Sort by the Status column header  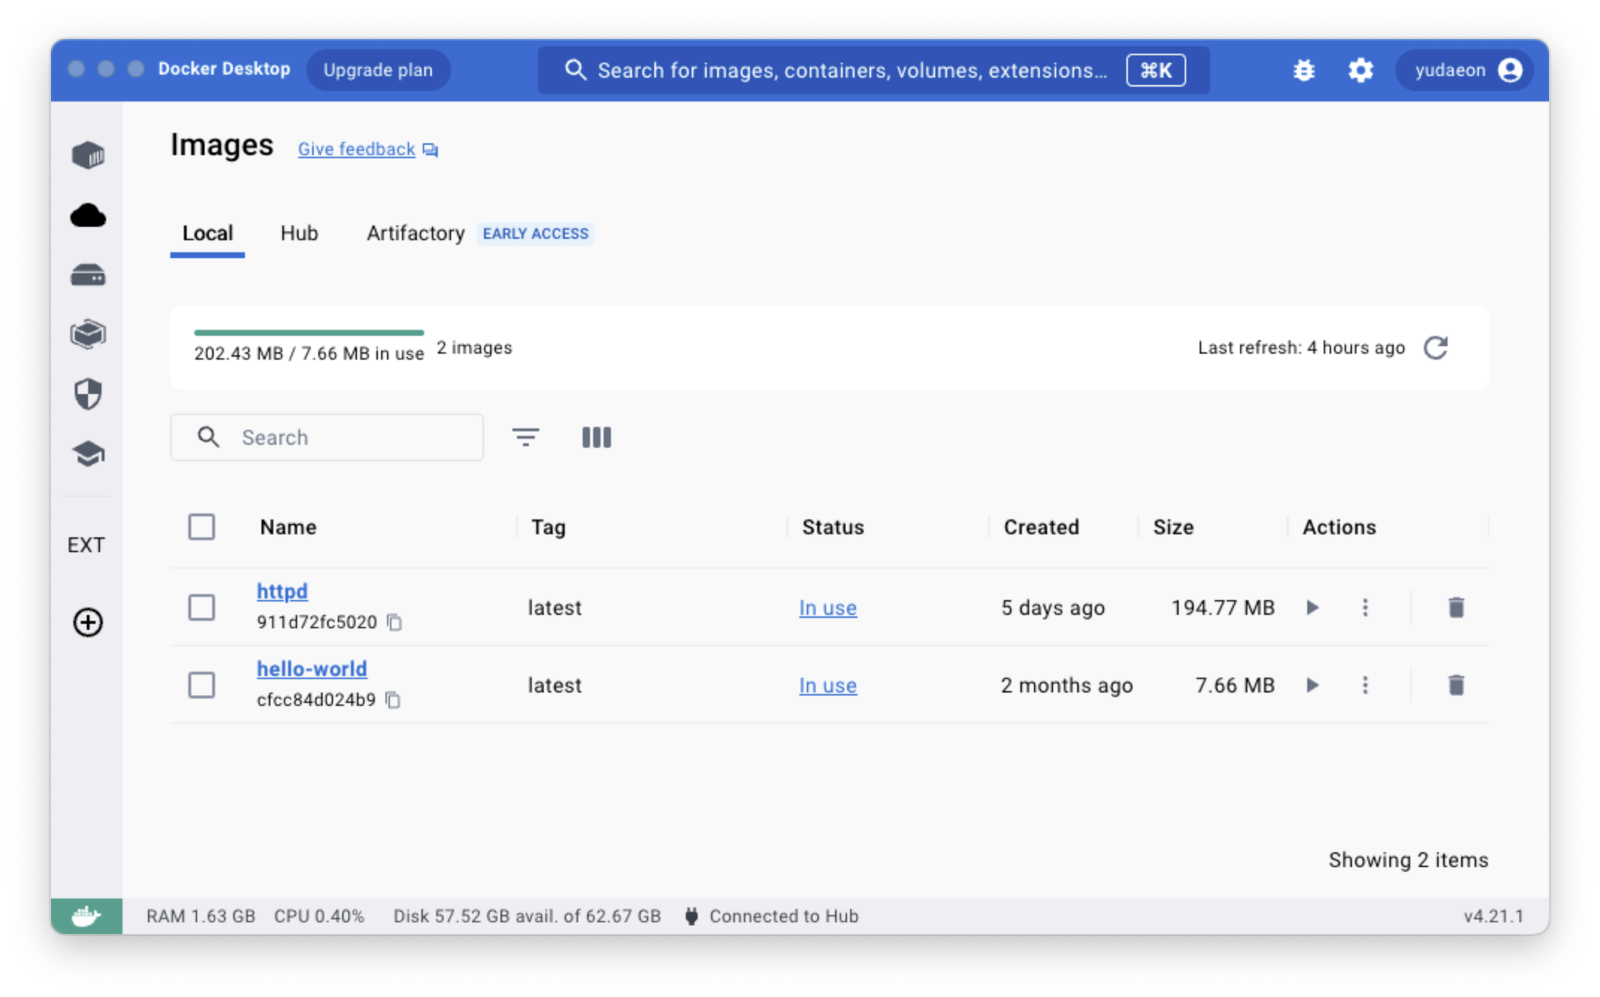833,527
